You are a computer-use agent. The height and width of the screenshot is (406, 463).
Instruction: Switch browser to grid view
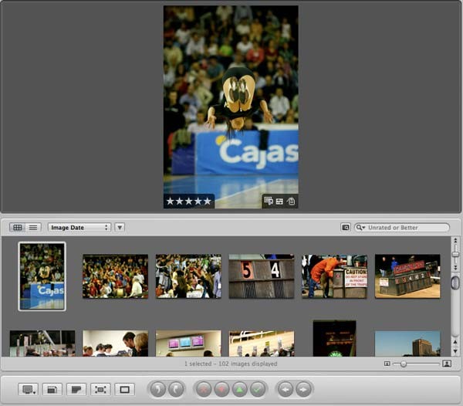(x=18, y=228)
